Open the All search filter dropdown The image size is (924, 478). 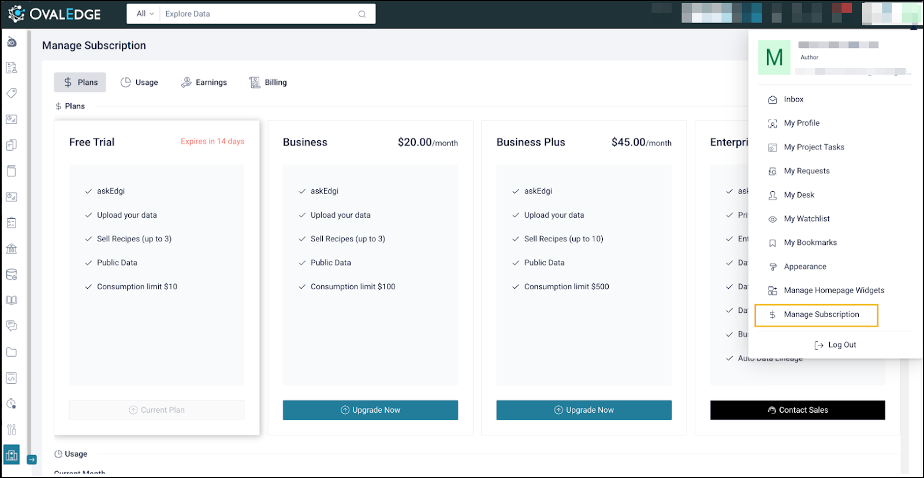(x=145, y=14)
